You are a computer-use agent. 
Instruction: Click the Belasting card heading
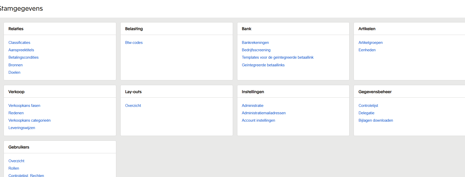click(134, 29)
